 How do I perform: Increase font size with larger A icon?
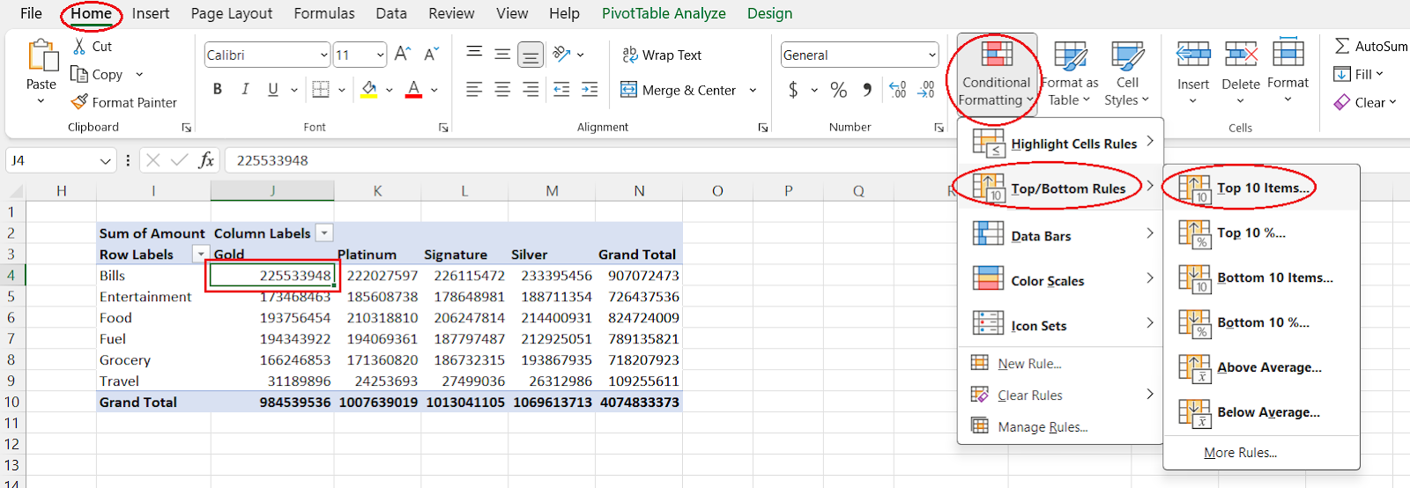(x=403, y=55)
